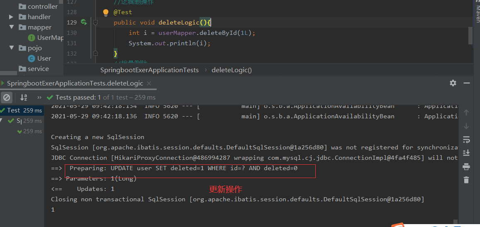
Task: Click scroll to end of console icon
Action: coord(466,153)
